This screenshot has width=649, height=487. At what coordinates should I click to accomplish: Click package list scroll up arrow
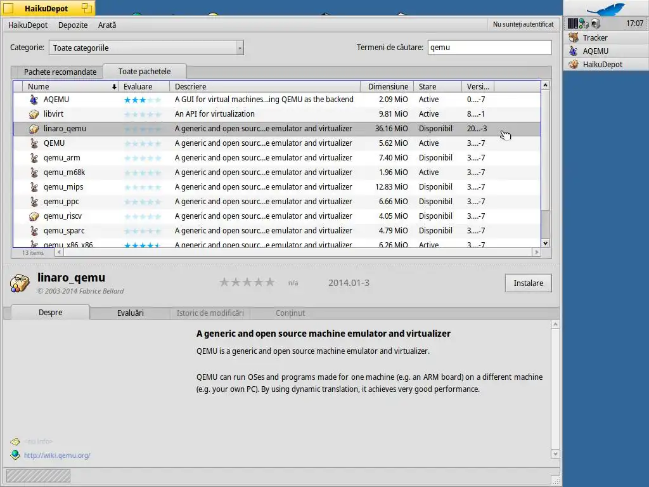point(546,86)
